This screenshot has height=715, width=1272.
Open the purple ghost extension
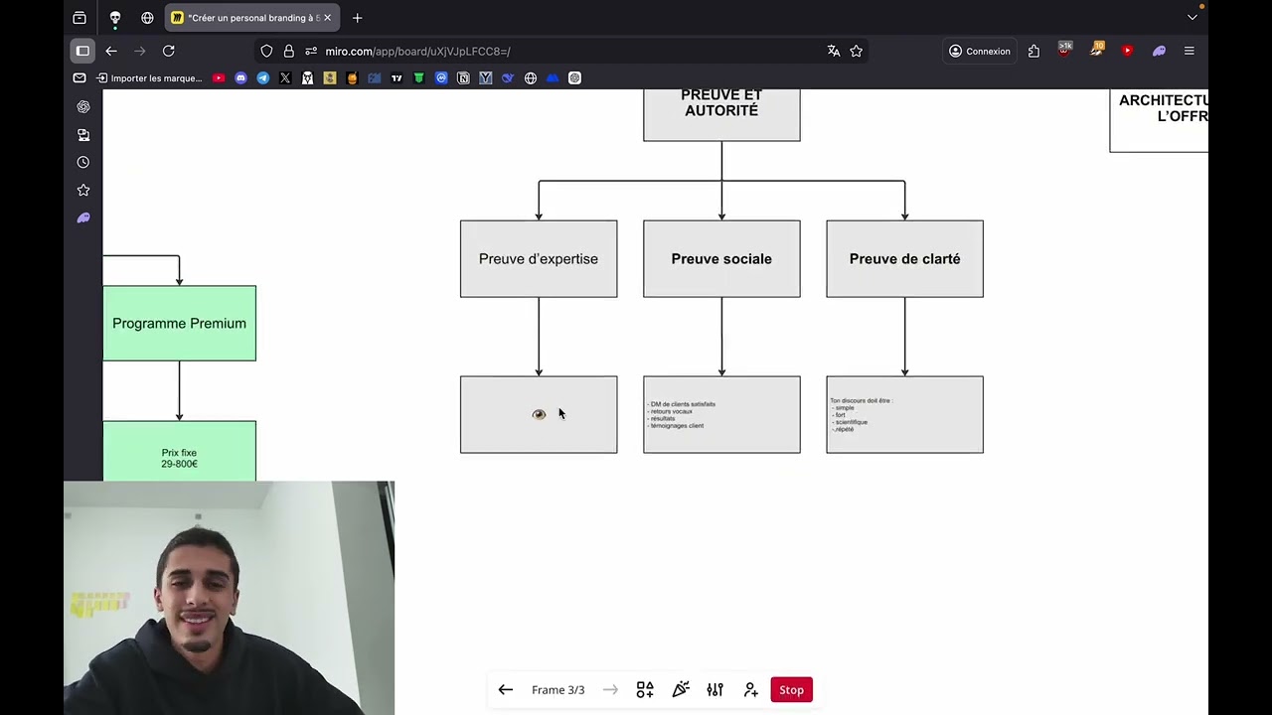click(1159, 51)
